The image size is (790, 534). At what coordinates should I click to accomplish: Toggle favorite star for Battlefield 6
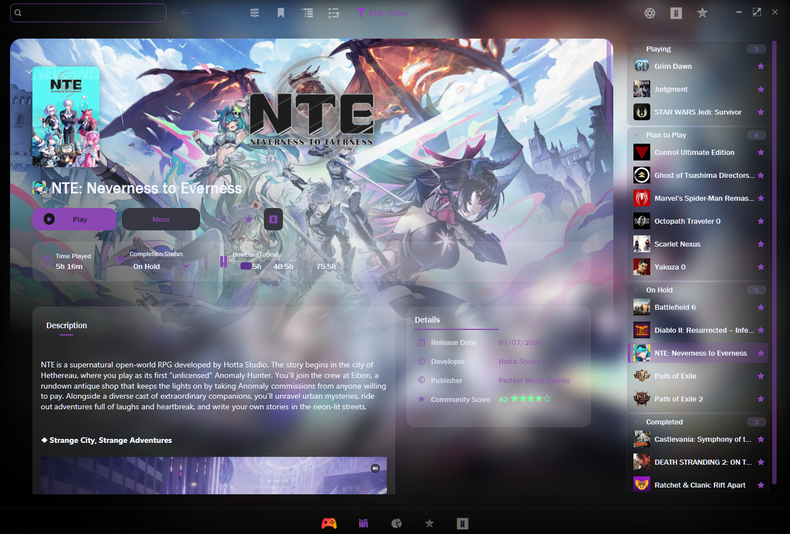(x=760, y=307)
